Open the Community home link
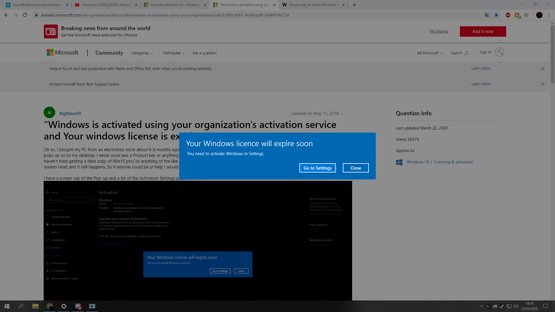The height and width of the screenshot is (312, 555). pos(109,53)
